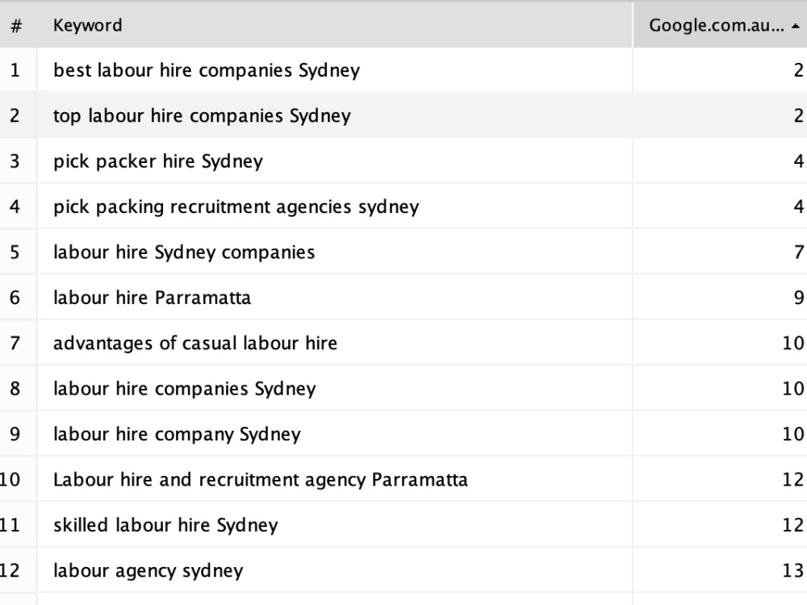Click rank value 7 for row 5
The image size is (807, 605).
coord(799,252)
